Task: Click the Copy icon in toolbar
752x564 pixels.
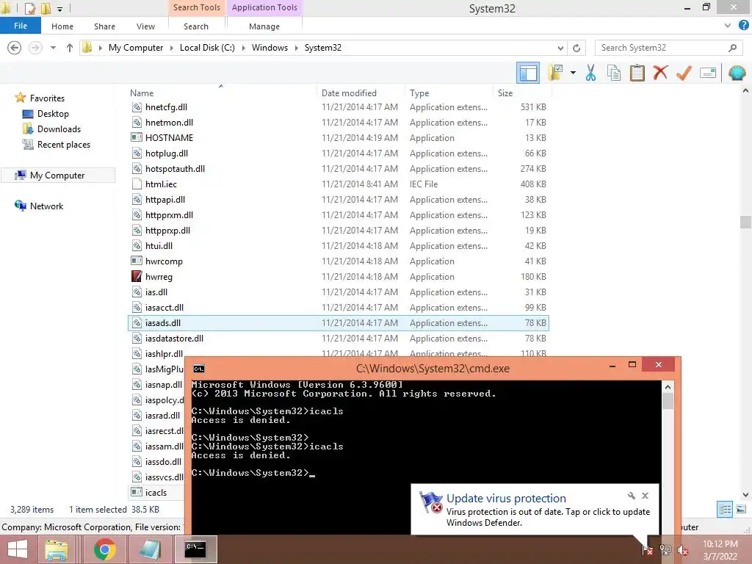Action: pos(613,73)
